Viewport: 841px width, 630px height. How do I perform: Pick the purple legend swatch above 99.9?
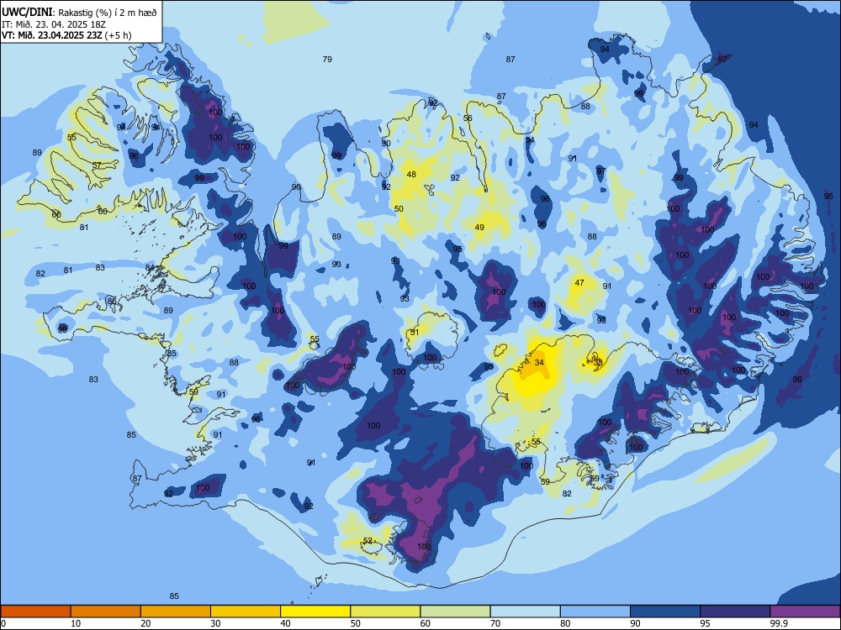tap(805, 612)
